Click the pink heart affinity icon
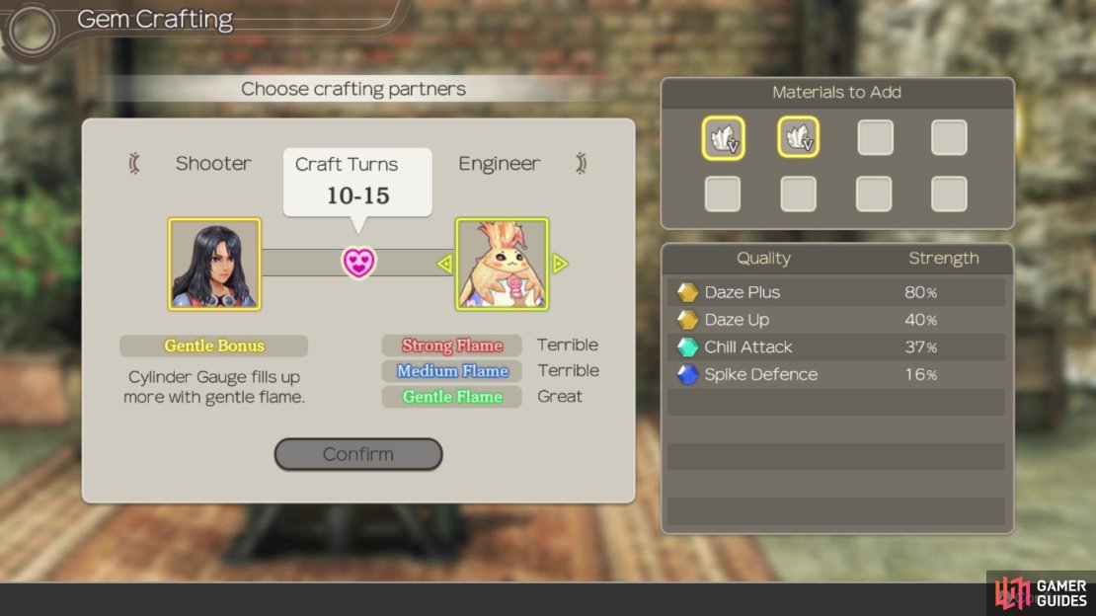This screenshot has height=616, width=1096. [x=358, y=263]
